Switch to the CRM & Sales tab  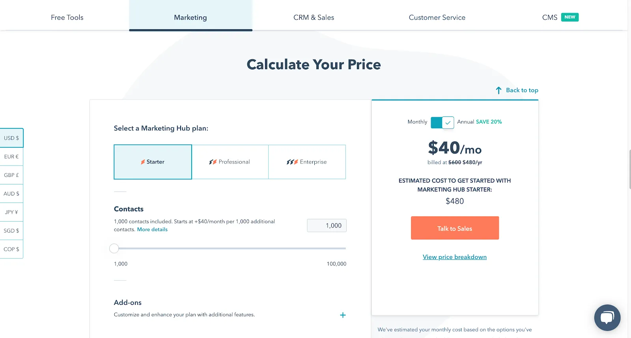point(314,17)
